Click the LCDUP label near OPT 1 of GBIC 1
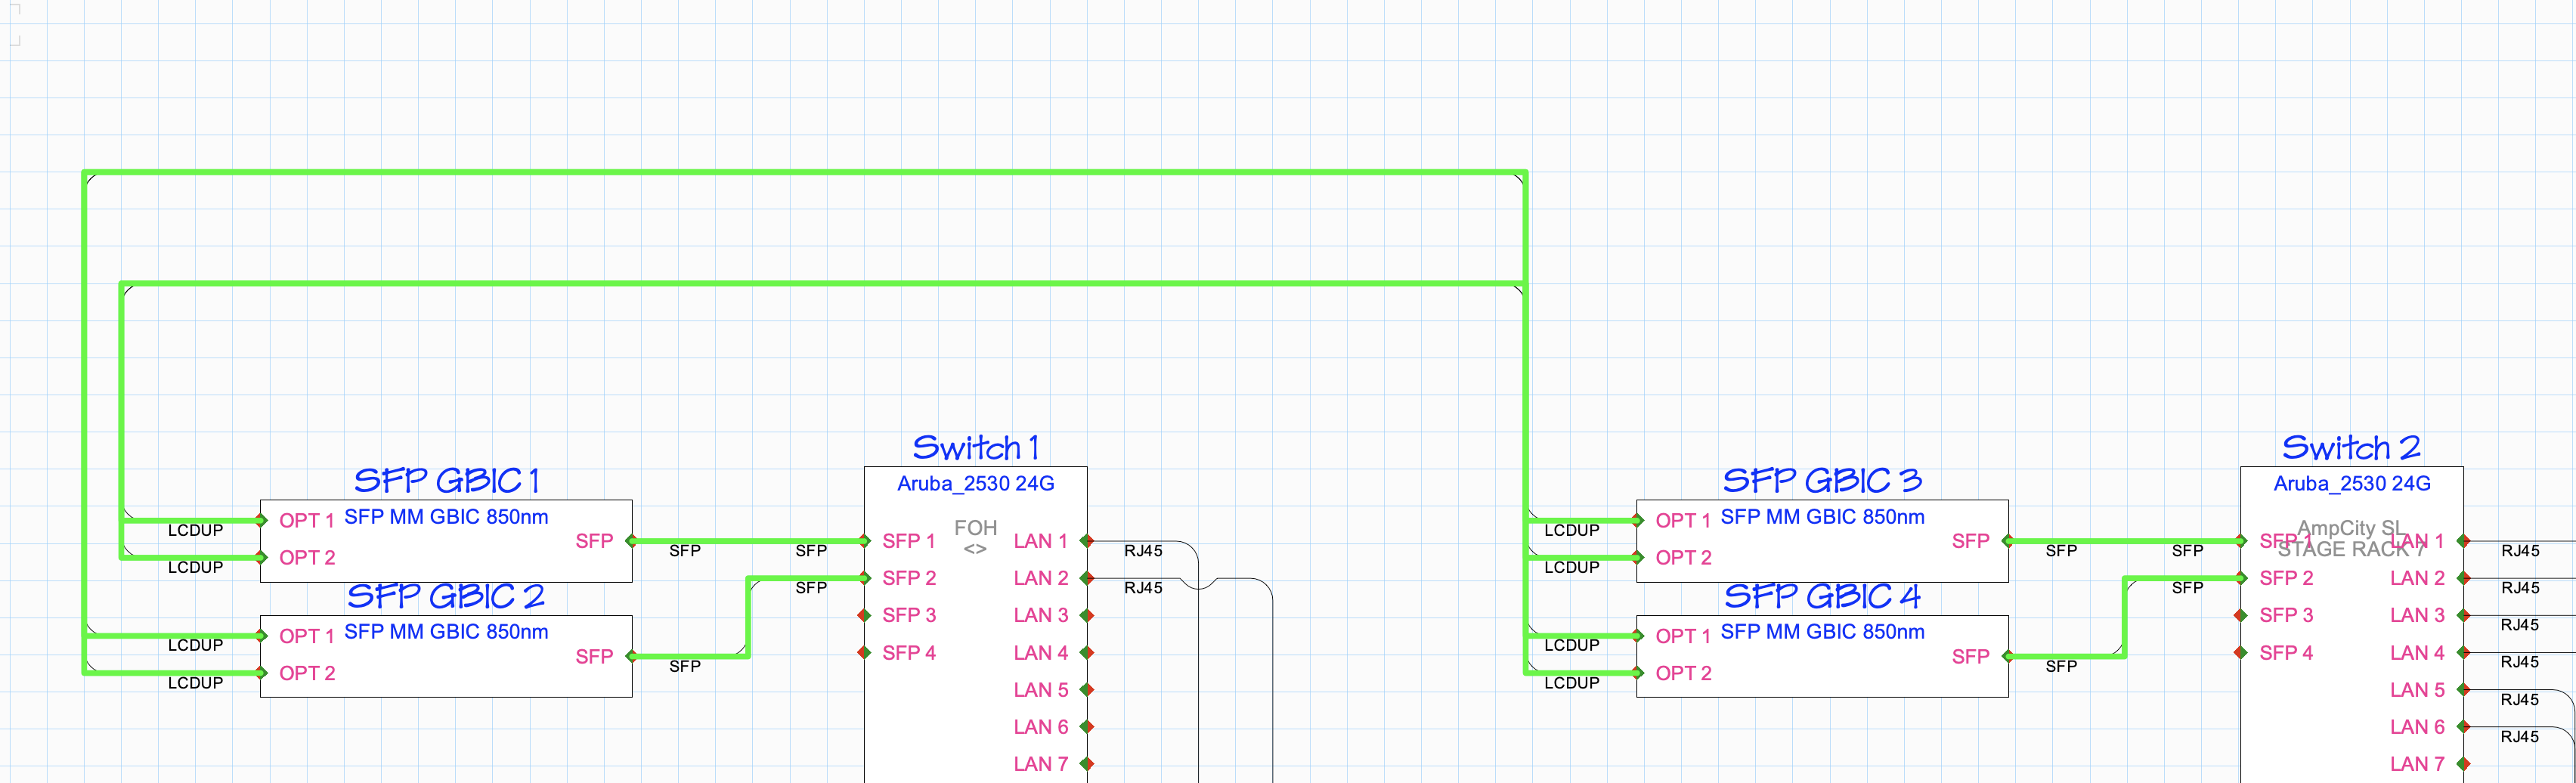Screen dimensions: 2576x783 click(195, 530)
